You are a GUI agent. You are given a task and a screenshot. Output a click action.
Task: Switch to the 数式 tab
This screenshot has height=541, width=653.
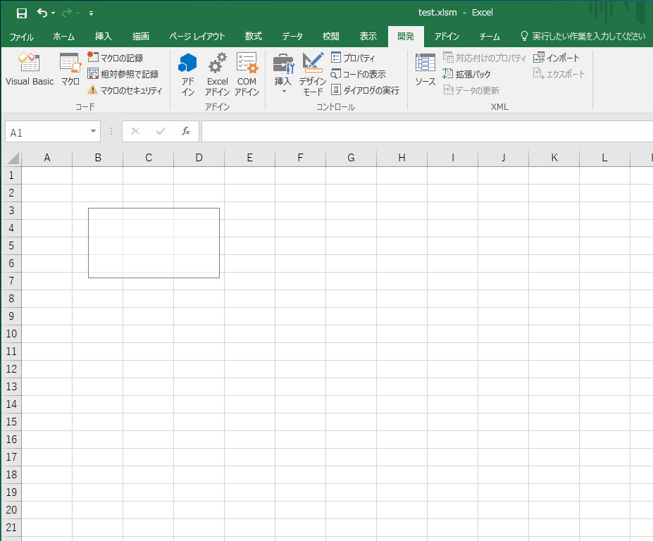point(253,37)
